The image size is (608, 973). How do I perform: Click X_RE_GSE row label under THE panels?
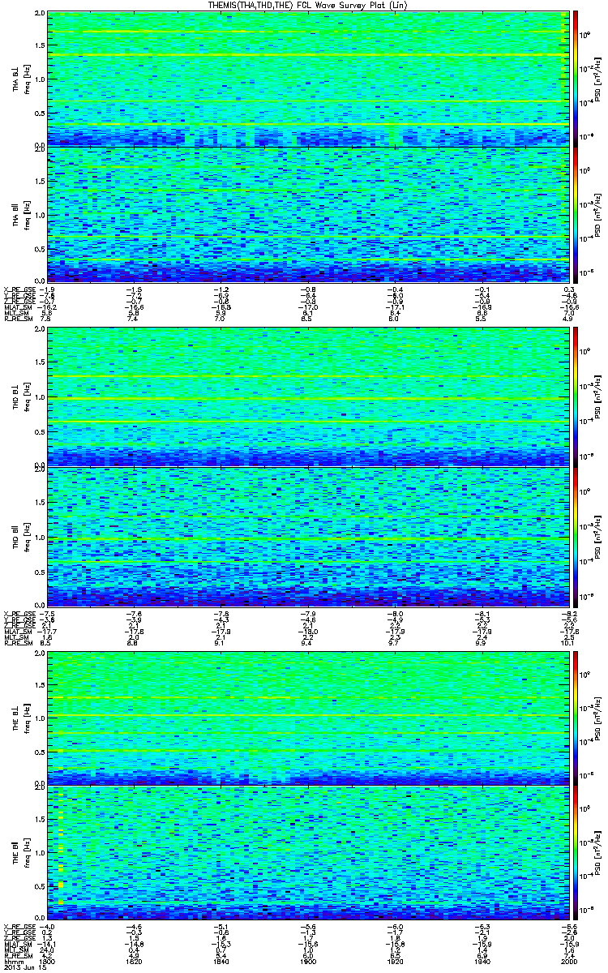pos(20,926)
